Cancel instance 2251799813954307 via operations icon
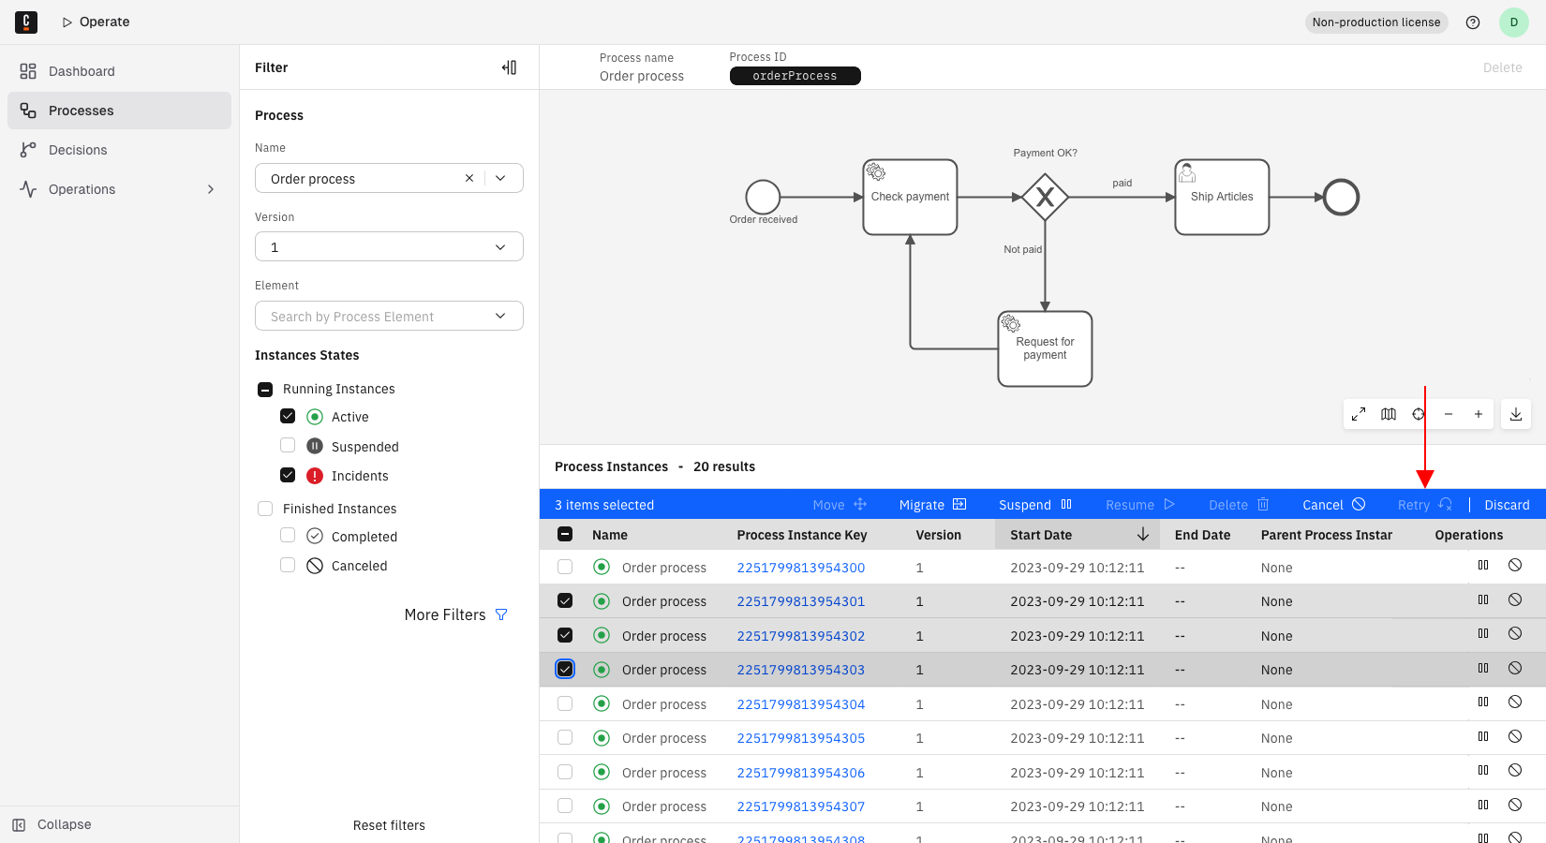 [x=1515, y=805]
